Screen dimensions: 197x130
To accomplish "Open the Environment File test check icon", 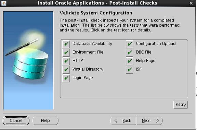I will pyautogui.click(x=66, y=53).
